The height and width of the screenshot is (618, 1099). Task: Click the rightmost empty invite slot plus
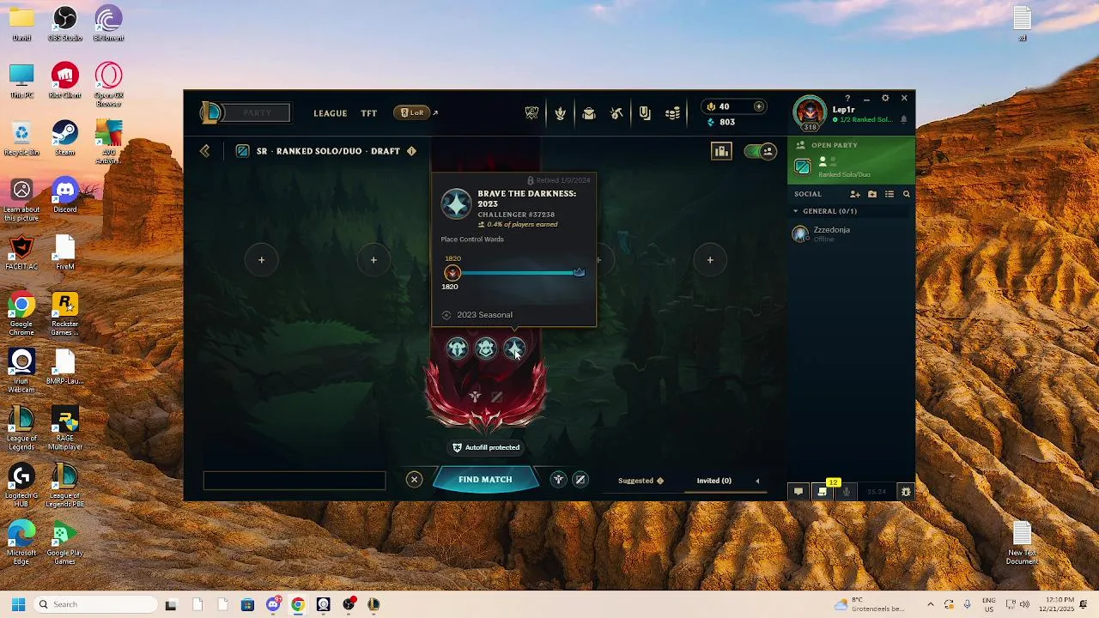[710, 260]
